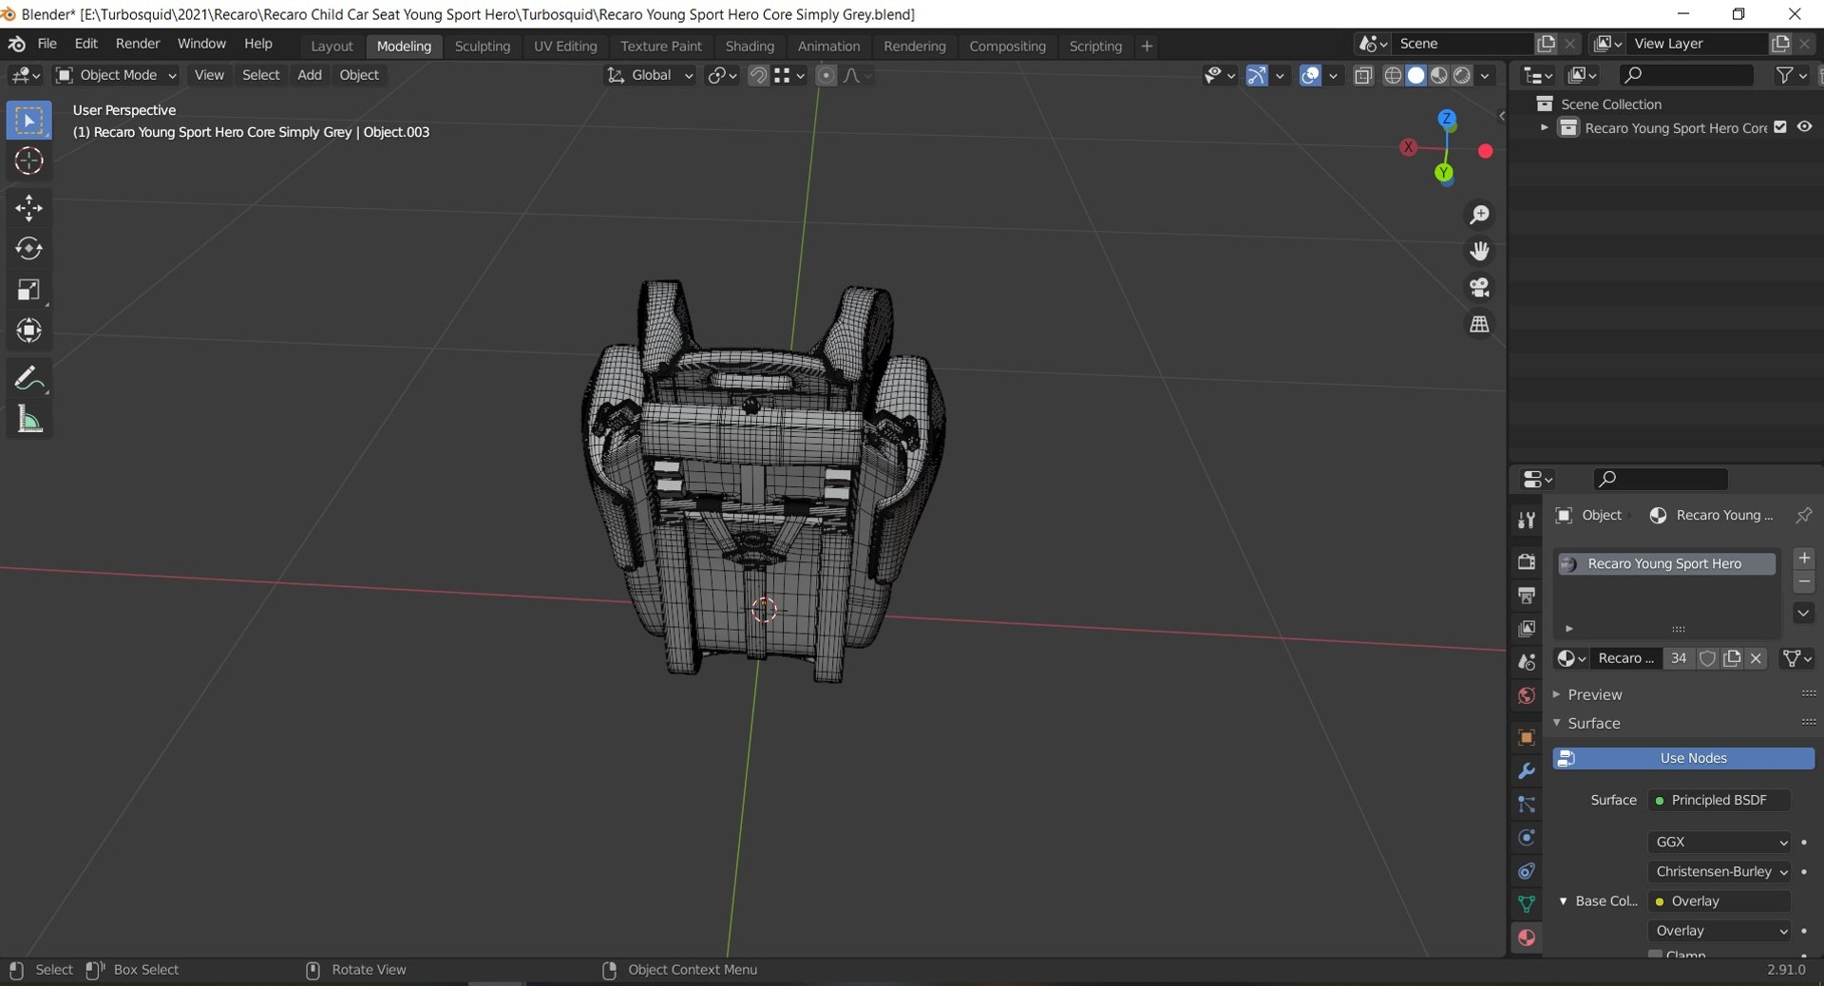The width and height of the screenshot is (1824, 986).
Task: Select the Annotate pencil tool
Action: coord(28,379)
